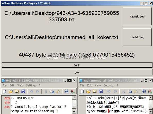Minimize the Köker Huffman Kodlayıcı window
Viewport: 153px width, 114px height.
pos(142,3)
